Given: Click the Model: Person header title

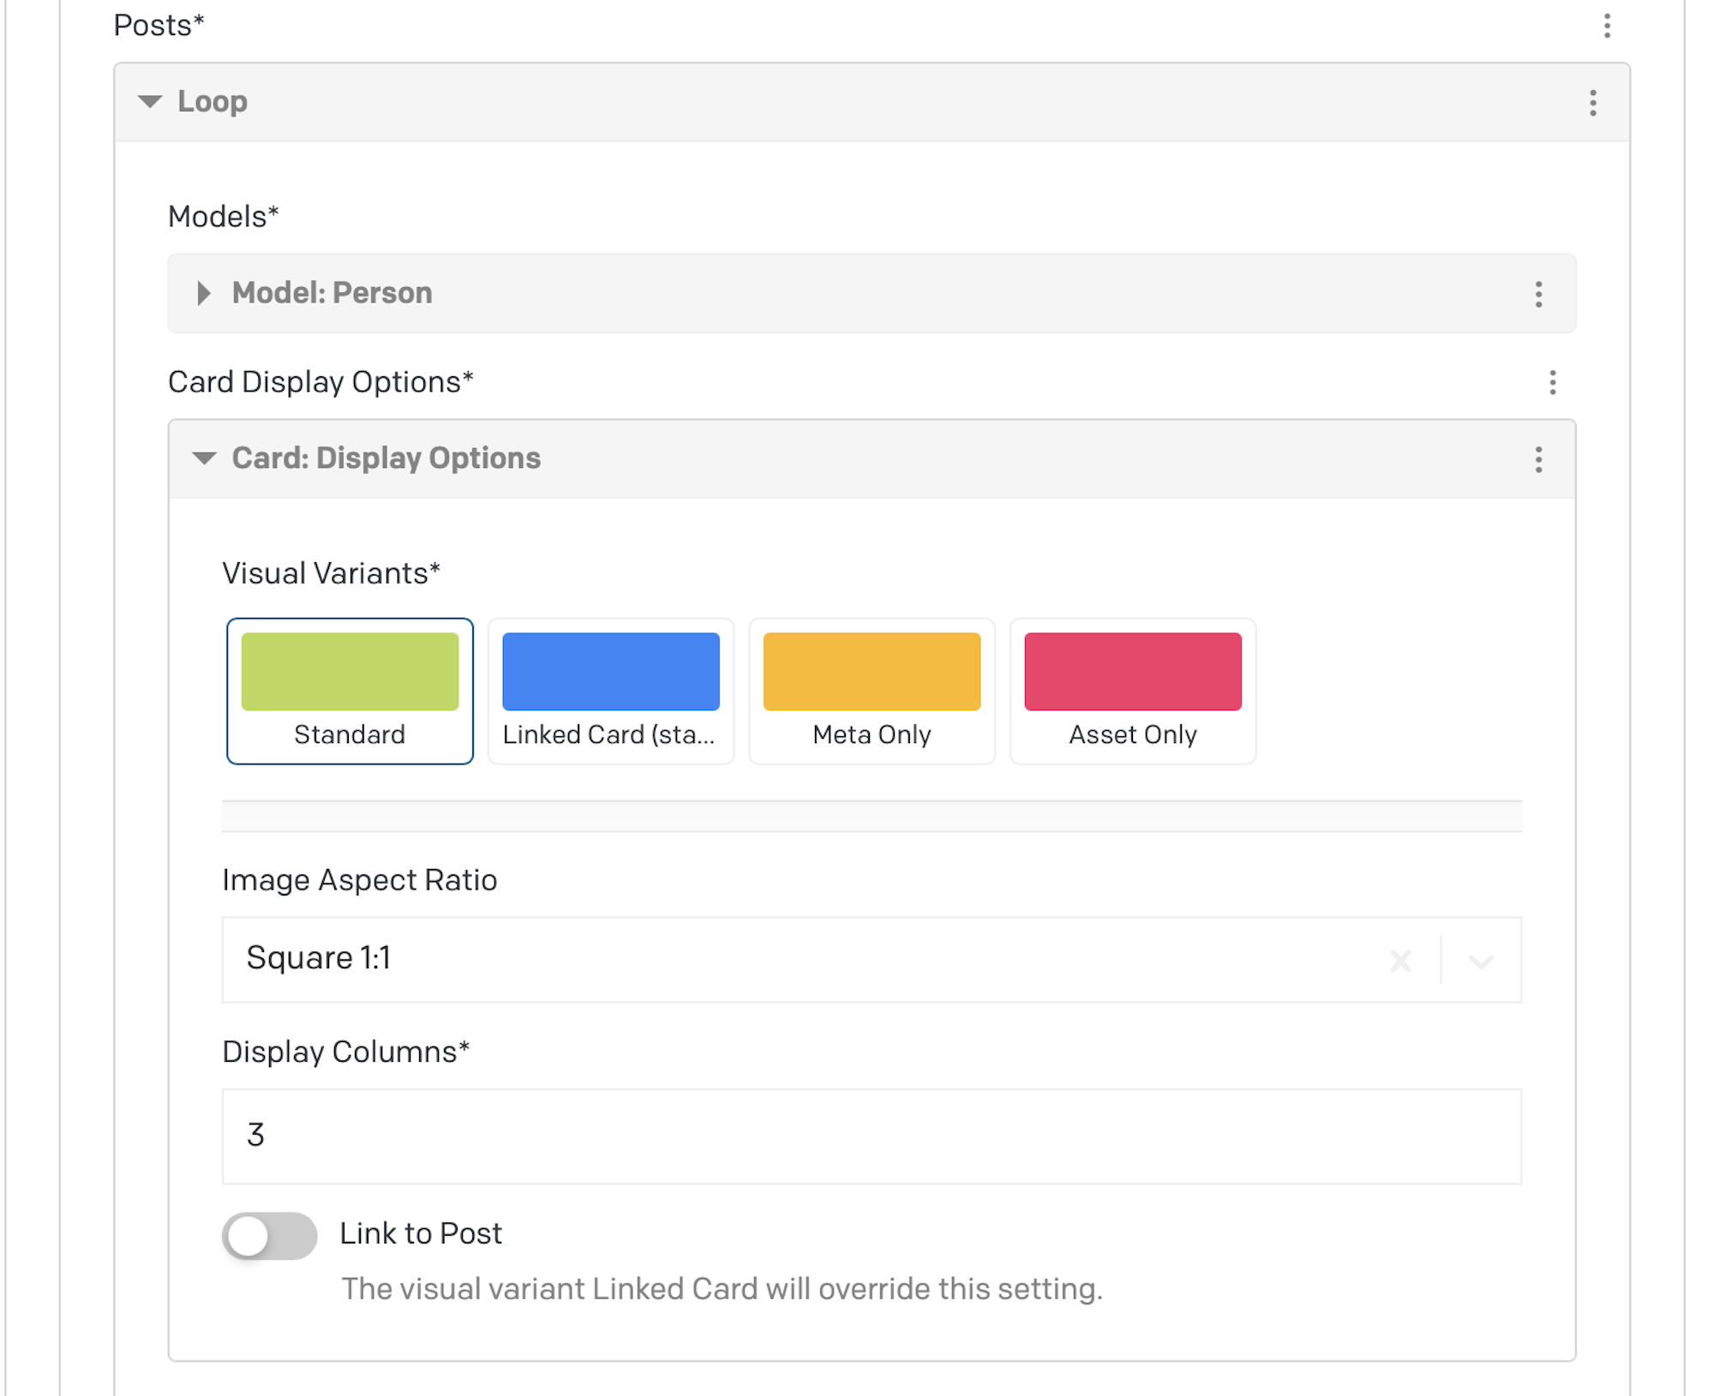Looking at the screenshot, I should pyautogui.click(x=332, y=293).
